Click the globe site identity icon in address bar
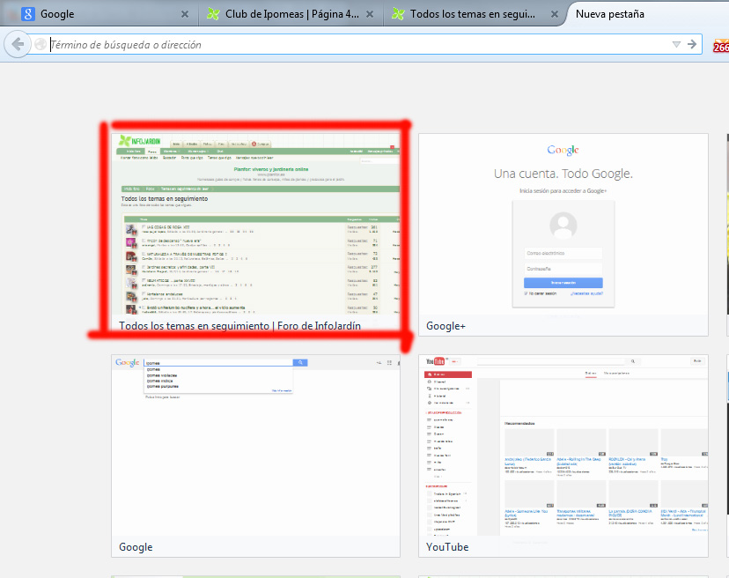 [x=40, y=44]
